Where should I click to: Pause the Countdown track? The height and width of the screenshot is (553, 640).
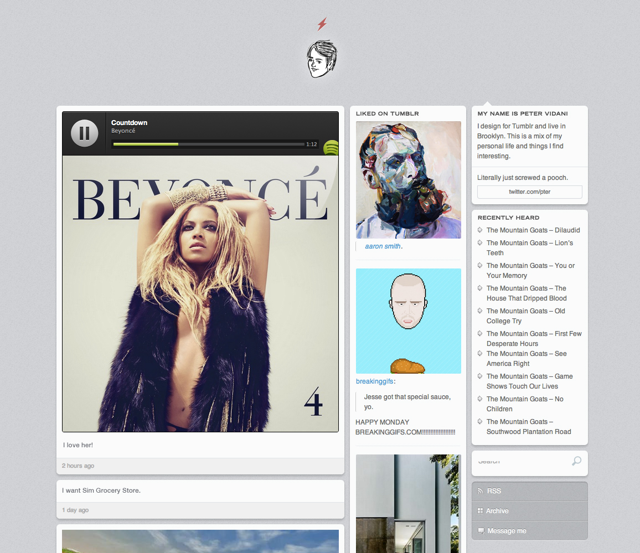click(85, 133)
